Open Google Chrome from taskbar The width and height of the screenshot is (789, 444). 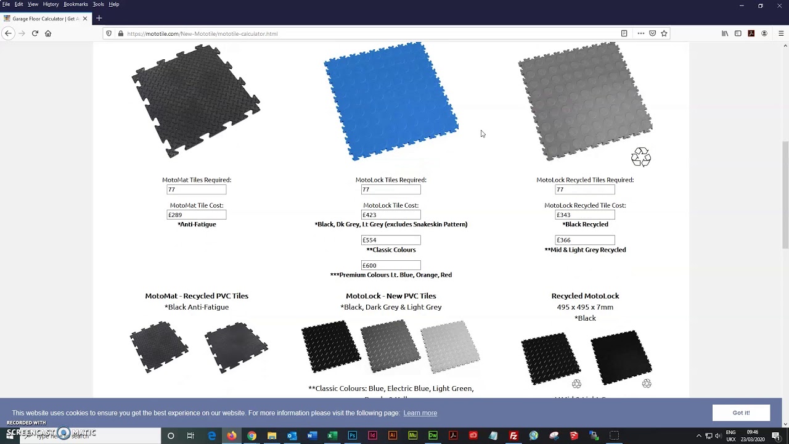(251, 436)
